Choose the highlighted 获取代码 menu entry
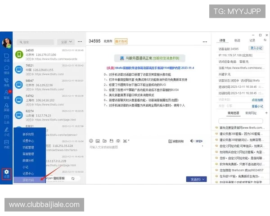 point(30,180)
